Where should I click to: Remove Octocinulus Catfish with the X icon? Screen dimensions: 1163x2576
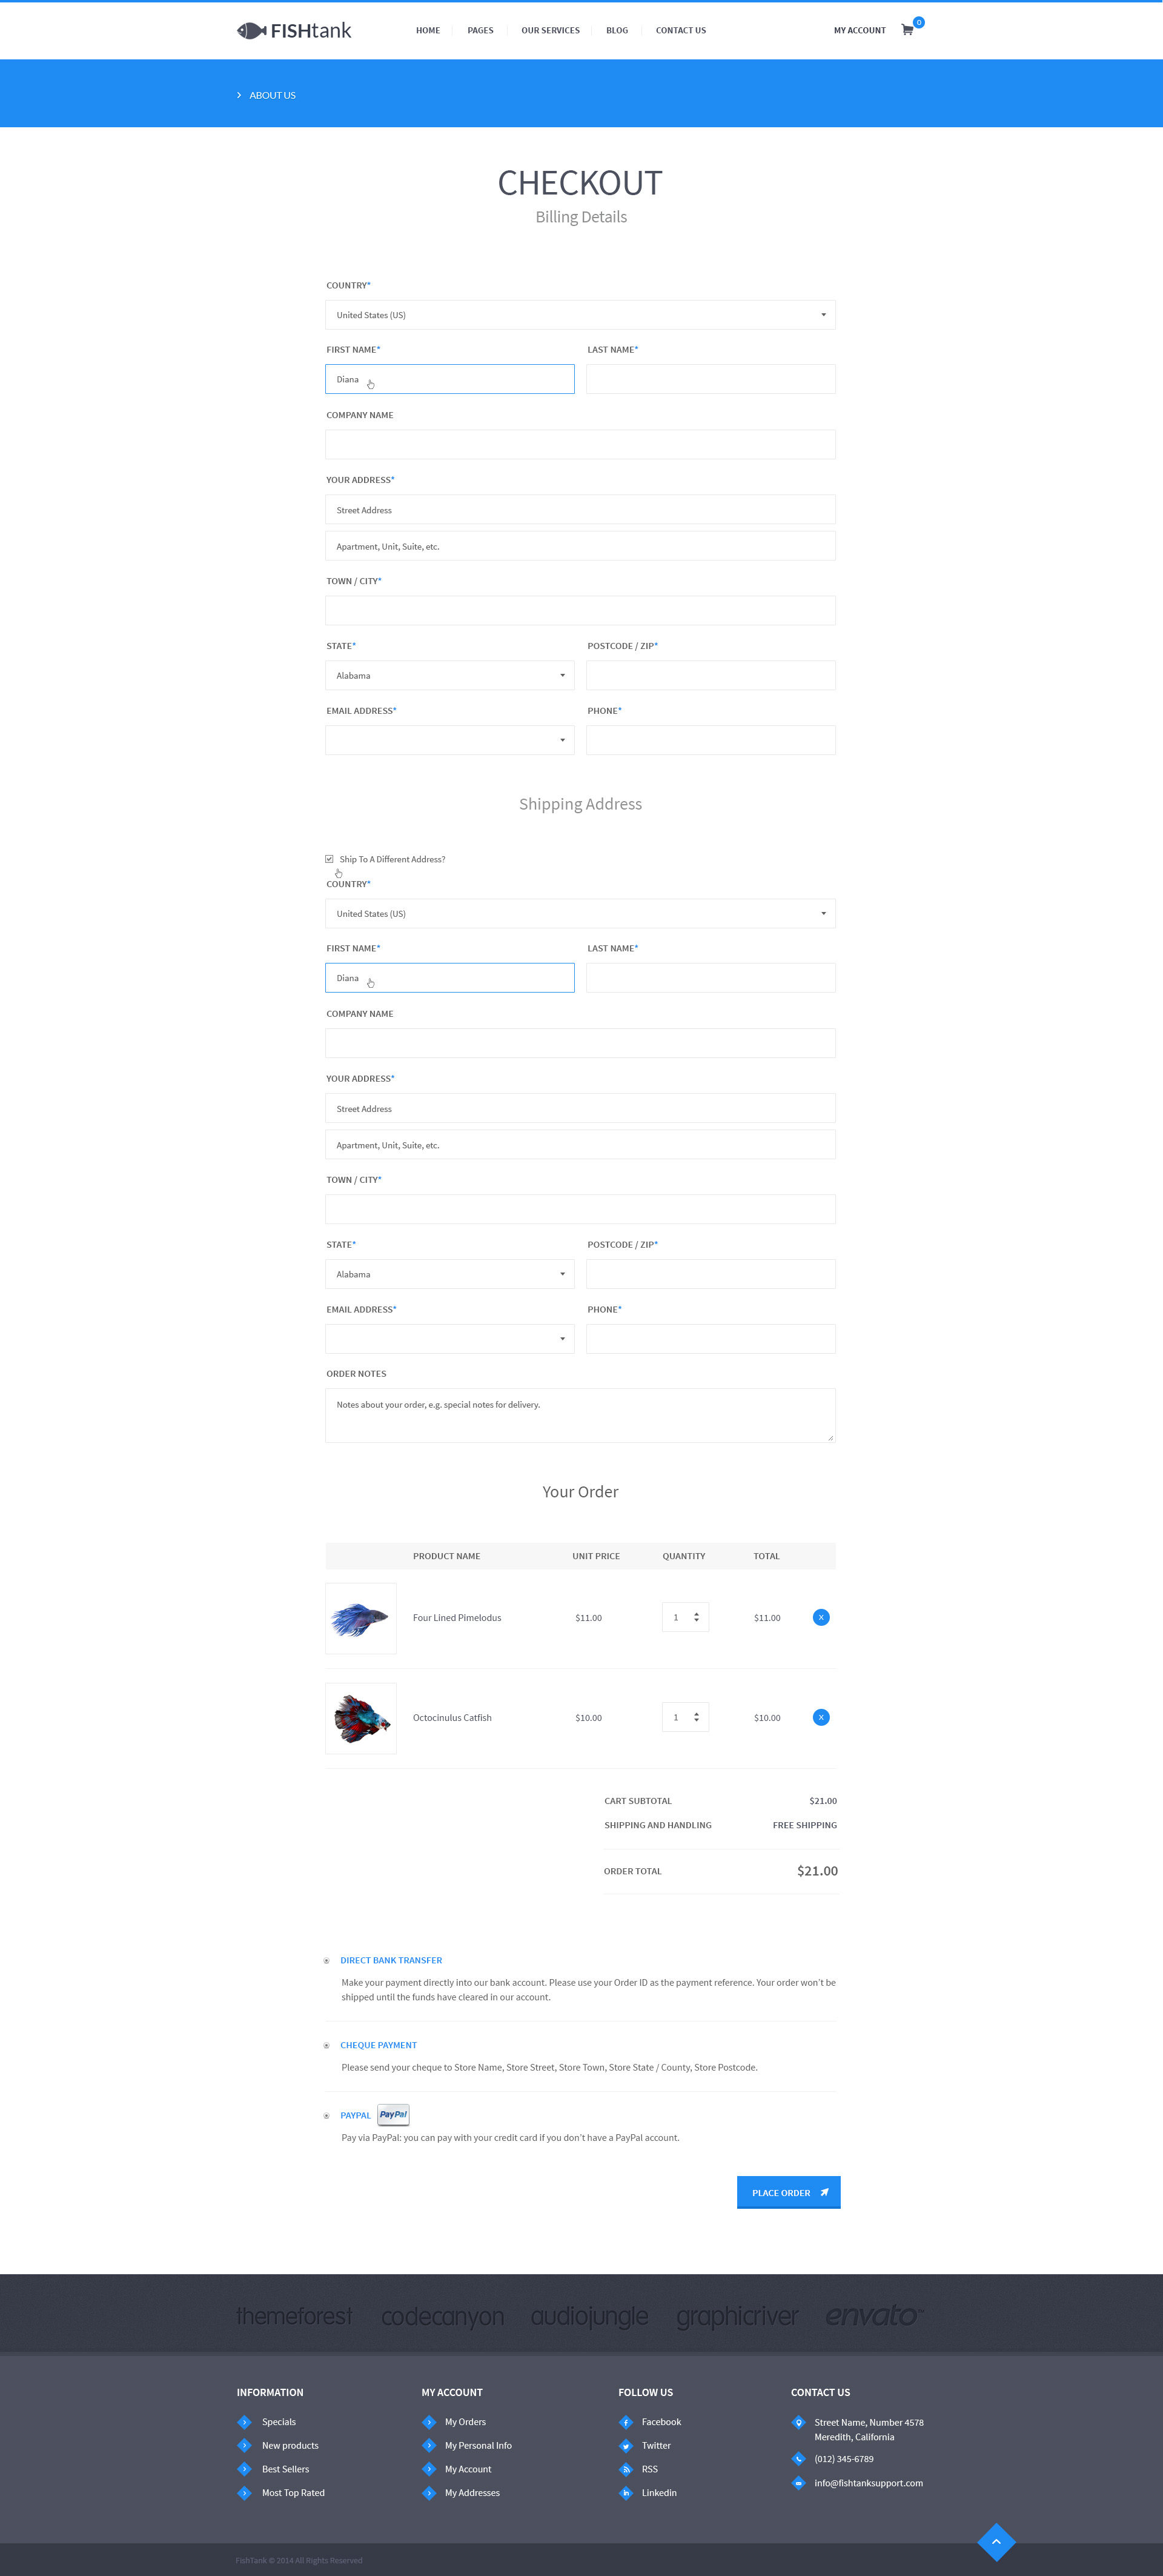(x=821, y=1717)
